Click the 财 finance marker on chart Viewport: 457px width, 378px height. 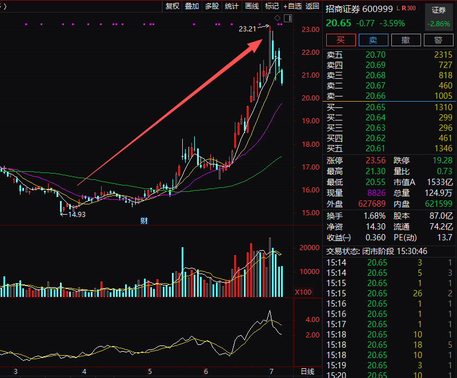pyautogui.click(x=144, y=221)
